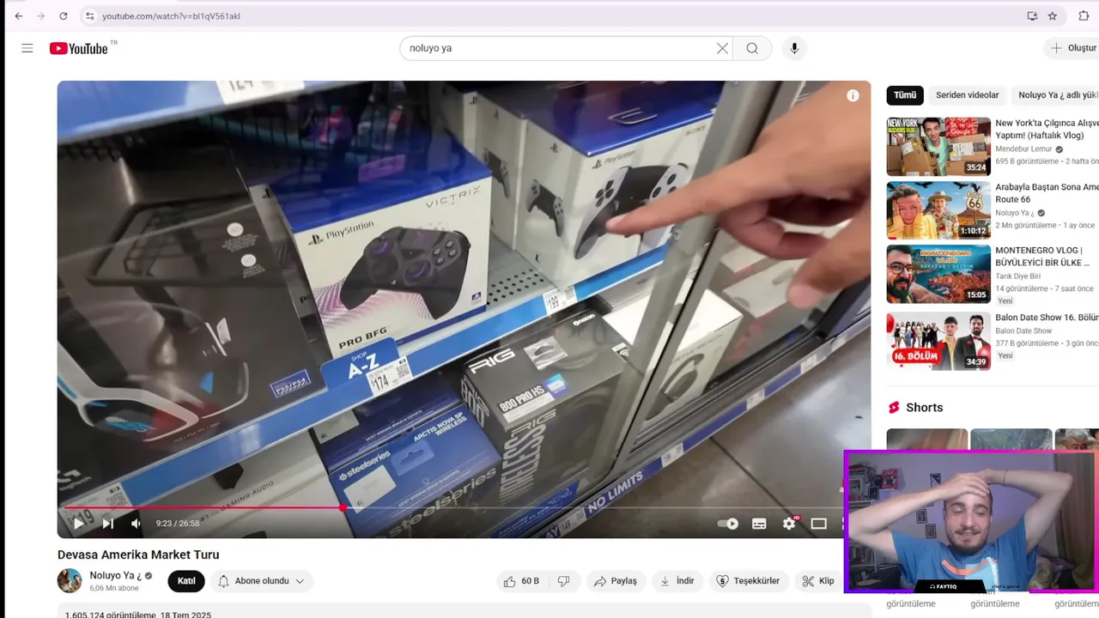Open Mendebur Lemur channel name
1099x618 pixels.
(x=1024, y=148)
